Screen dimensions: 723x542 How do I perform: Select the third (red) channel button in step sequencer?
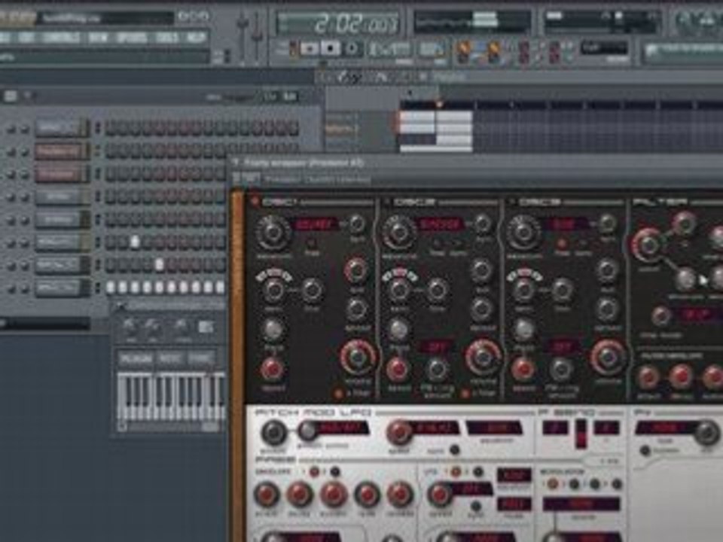(x=61, y=174)
